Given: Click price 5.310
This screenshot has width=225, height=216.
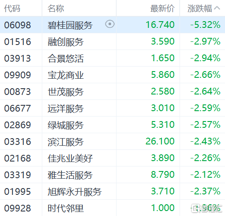Looking at the screenshot, I should [x=163, y=125].
